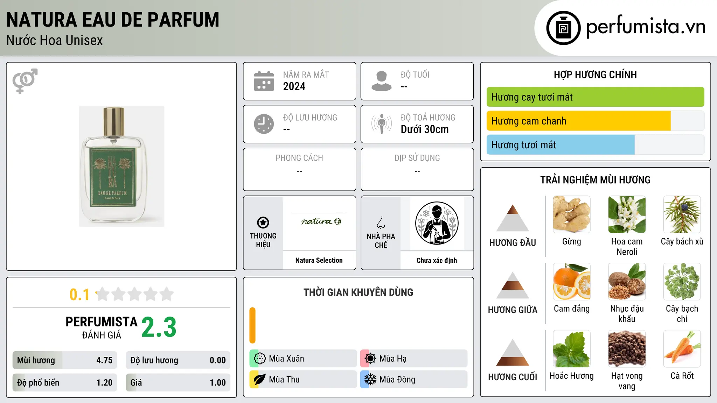Click the Hương cuối pyramid icon
Viewport: 717px width, 403px height.
(x=513, y=352)
